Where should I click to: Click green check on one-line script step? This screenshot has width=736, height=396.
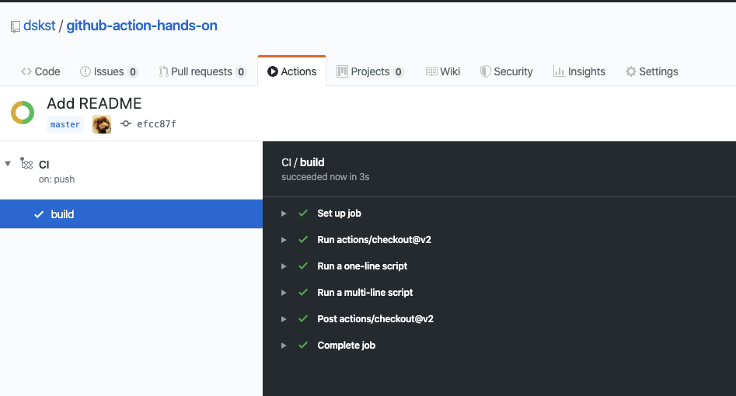pyautogui.click(x=303, y=266)
